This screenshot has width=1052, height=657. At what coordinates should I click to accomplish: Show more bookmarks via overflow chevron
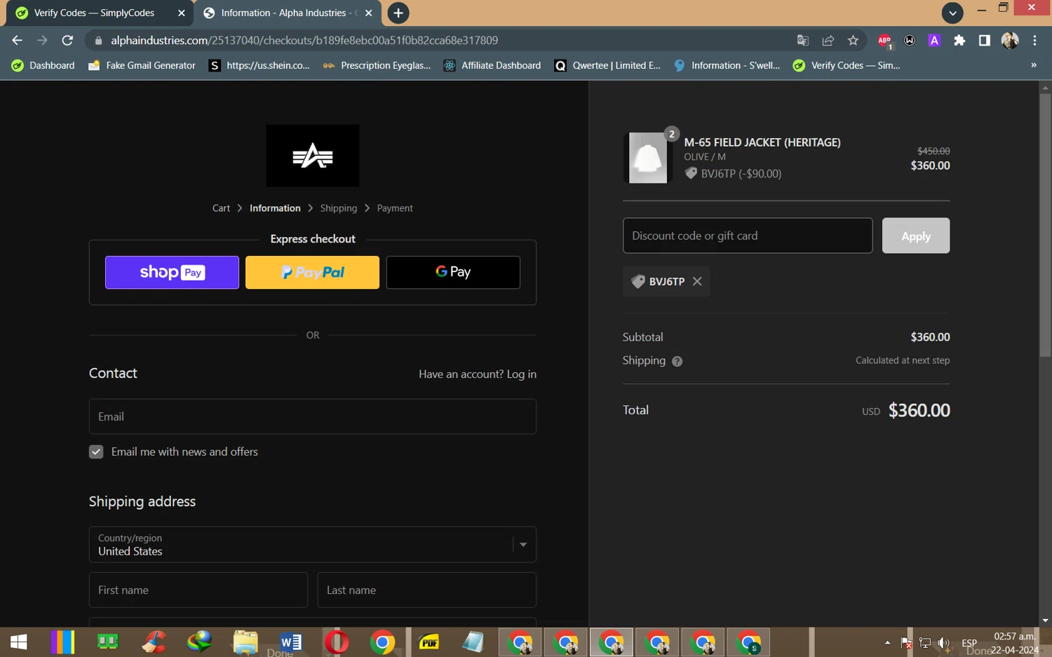[x=1034, y=65]
